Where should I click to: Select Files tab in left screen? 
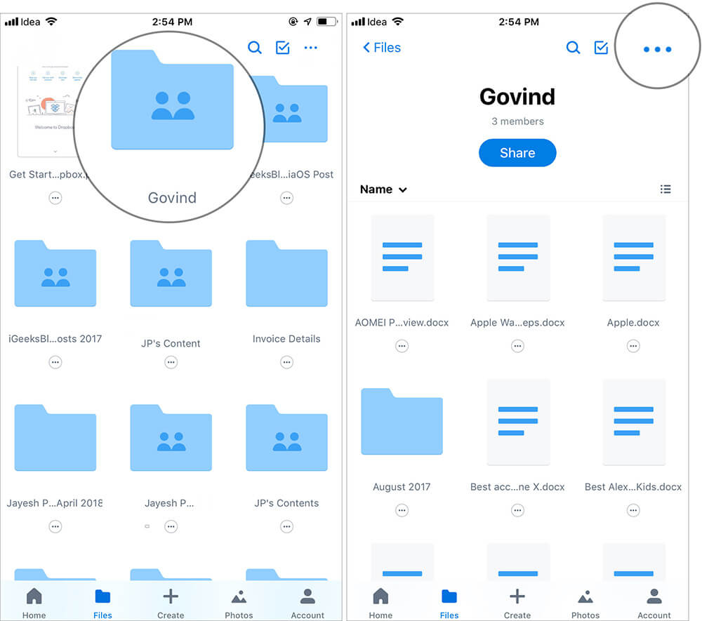(x=102, y=603)
